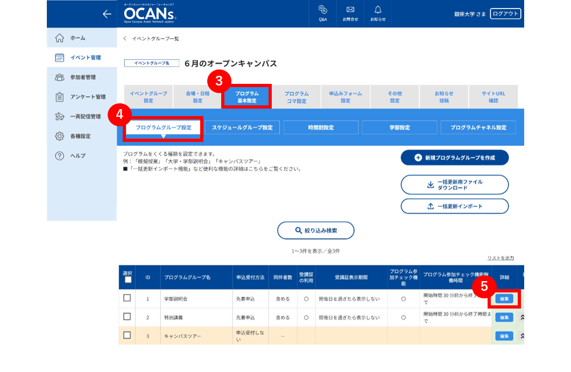Click the アンケート管理 clipboard icon

[x=59, y=97]
